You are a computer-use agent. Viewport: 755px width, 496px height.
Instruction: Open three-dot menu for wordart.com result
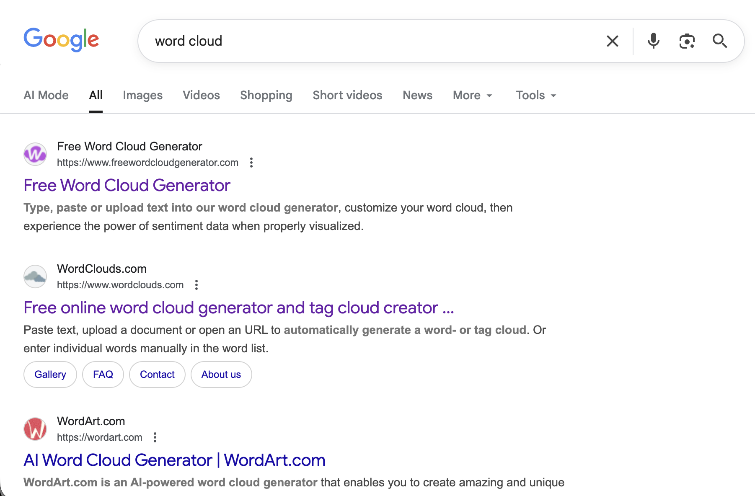pyautogui.click(x=155, y=437)
